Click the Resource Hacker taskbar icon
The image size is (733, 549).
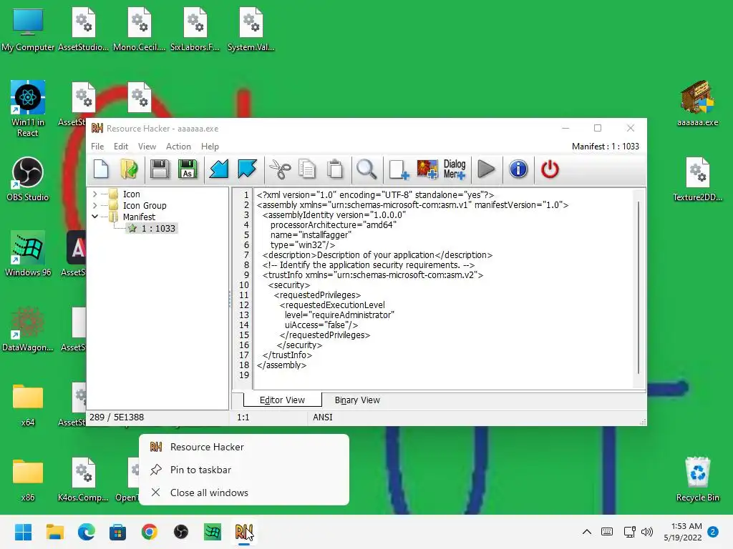(244, 532)
